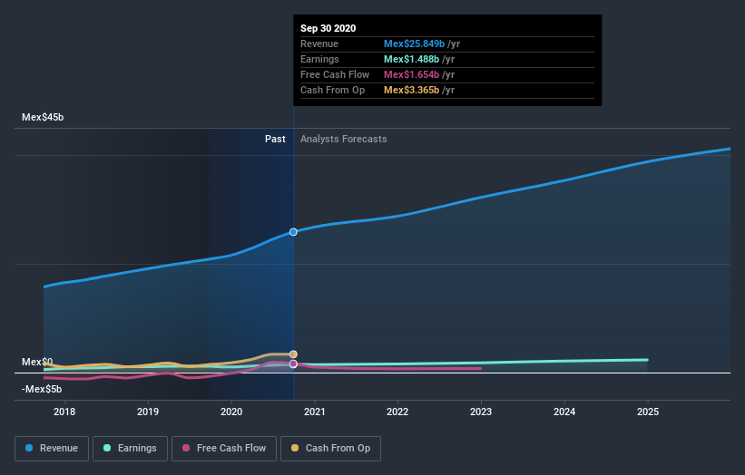Click the 2023 x-axis label
The width and height of the screenshot is (745, 475).
click(481, 412)
